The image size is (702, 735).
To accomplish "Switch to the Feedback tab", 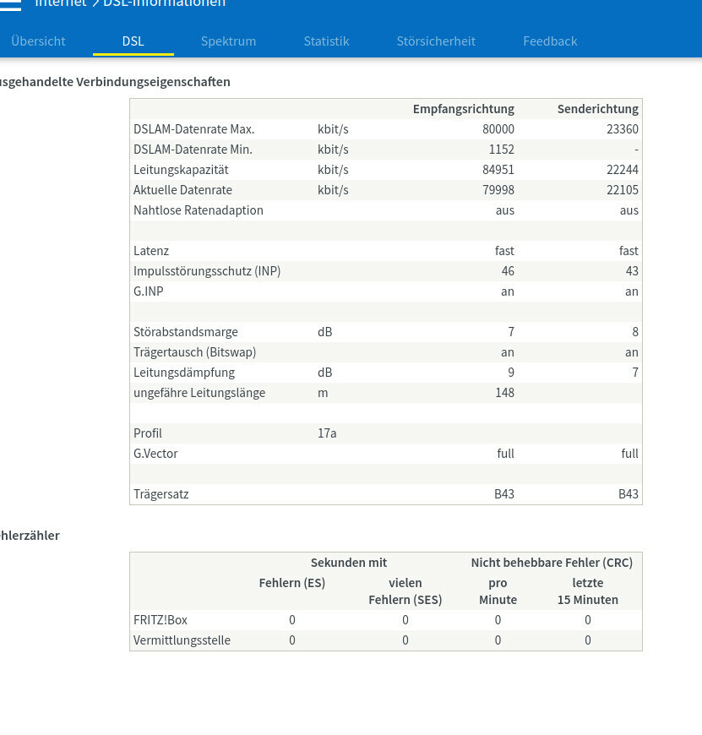I will click(550, 41).
